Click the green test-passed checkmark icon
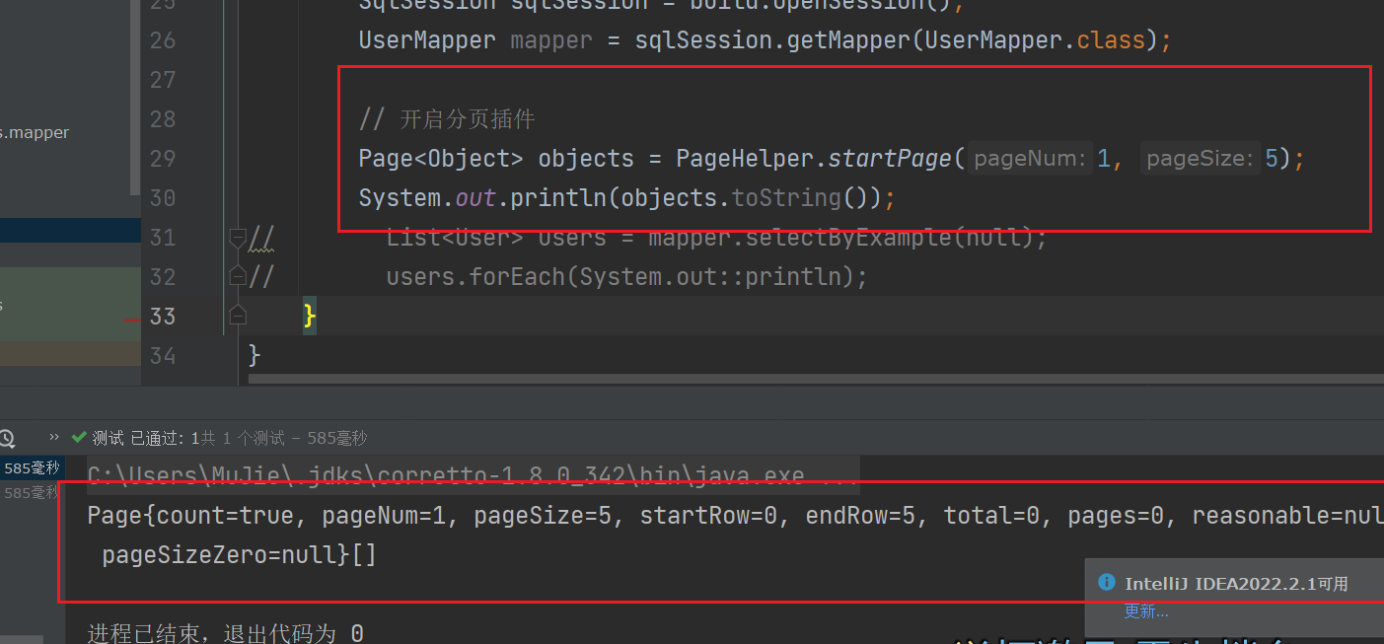The width and height of the screenshot is (1384, 644). pyautogui.click(x=79, y=438)
